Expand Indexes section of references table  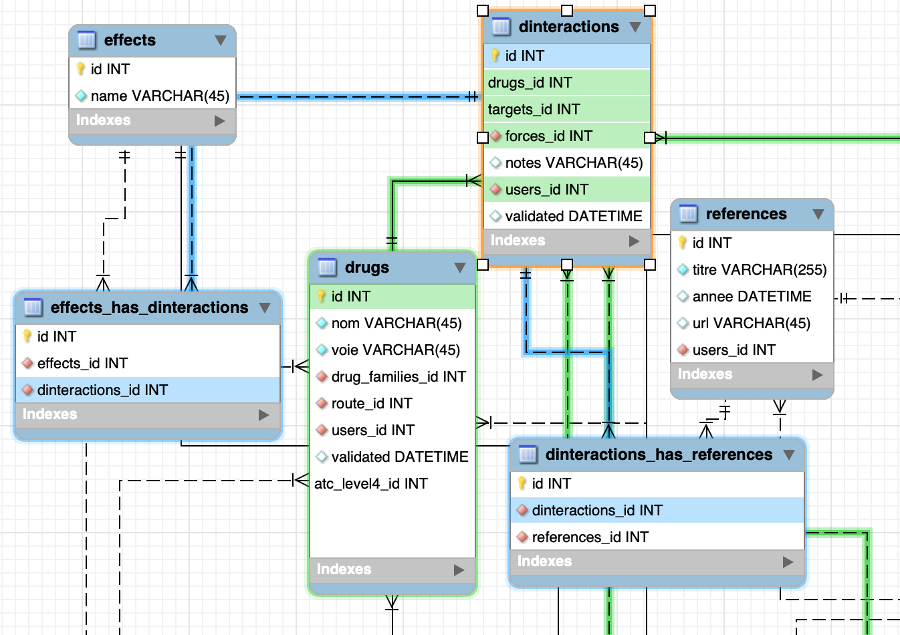click(817, 375)
